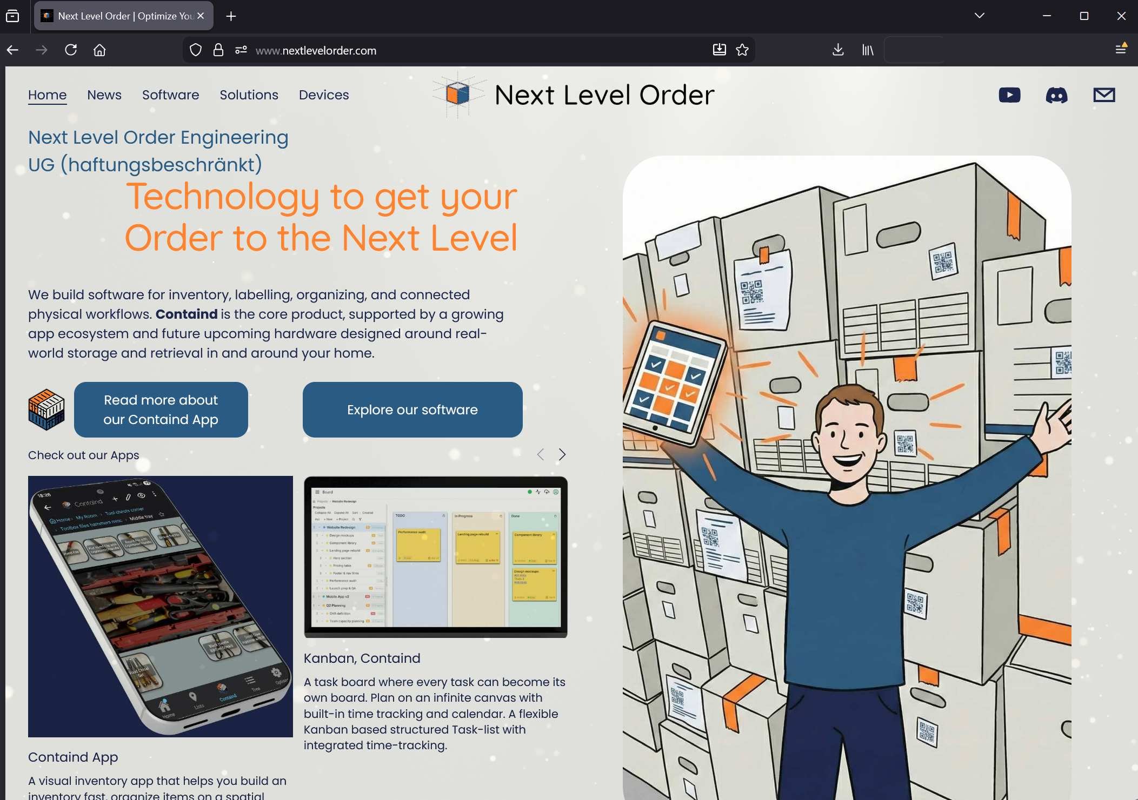Screen dimensions: 1138x800
Task: Maximize the browser window
Action: 1084,16
